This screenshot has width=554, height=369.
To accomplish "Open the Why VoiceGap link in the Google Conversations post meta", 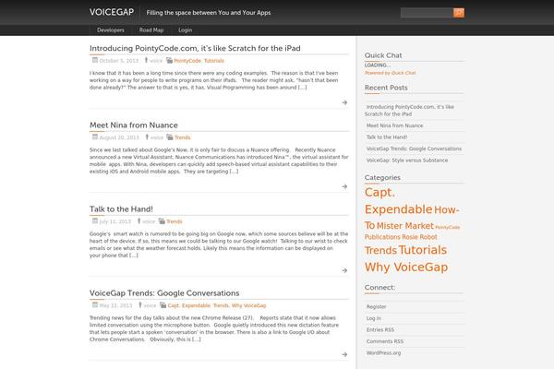I will [248, 305].
